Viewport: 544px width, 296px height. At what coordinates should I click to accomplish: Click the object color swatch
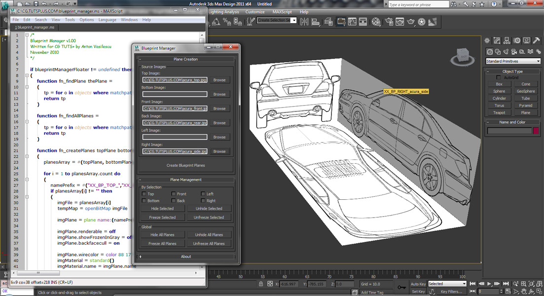pyautogui.click(x=536, y=130)
